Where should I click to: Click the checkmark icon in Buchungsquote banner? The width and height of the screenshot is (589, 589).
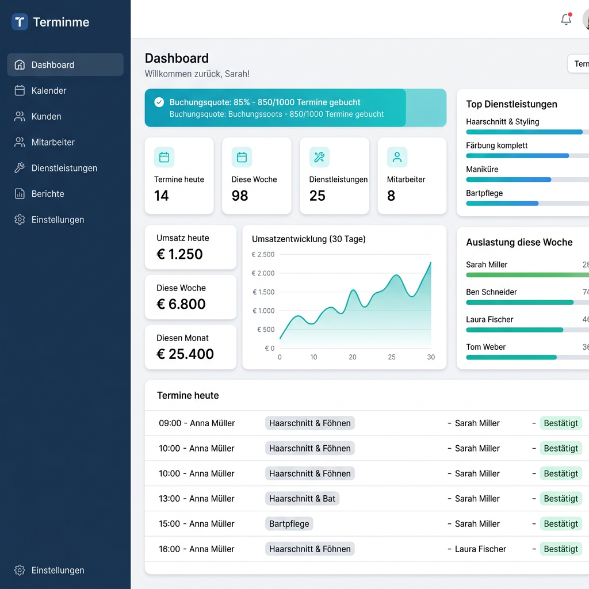tap(159, 102)
